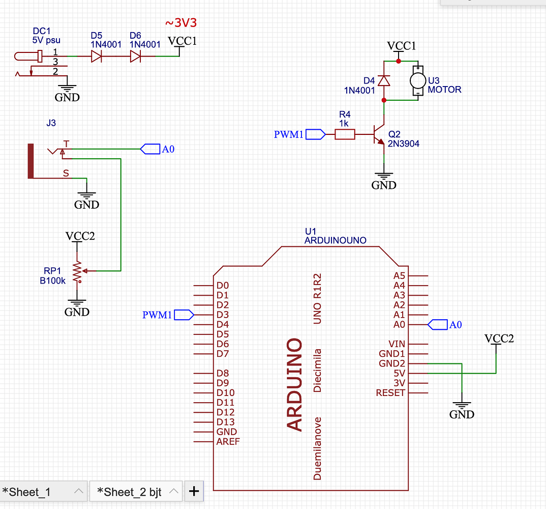The height and width of the screenshot is (509, 546).
Task: Click the Q2 2N3904 transistor symbol
Action: click(379, 134)
